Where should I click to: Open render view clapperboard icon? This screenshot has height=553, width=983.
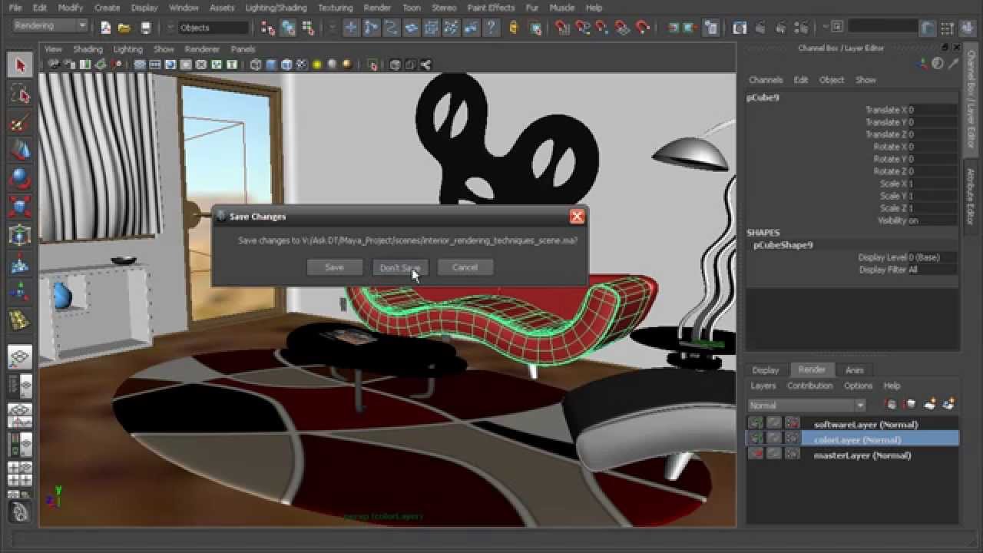tap(740, 28)
